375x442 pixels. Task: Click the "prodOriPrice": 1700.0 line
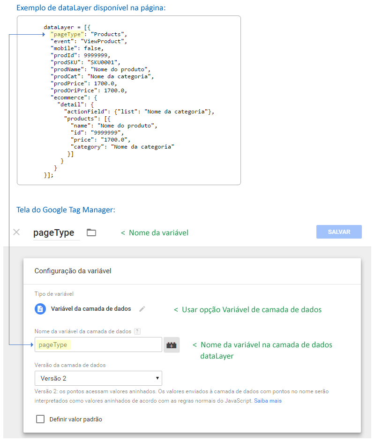point(89,91)
